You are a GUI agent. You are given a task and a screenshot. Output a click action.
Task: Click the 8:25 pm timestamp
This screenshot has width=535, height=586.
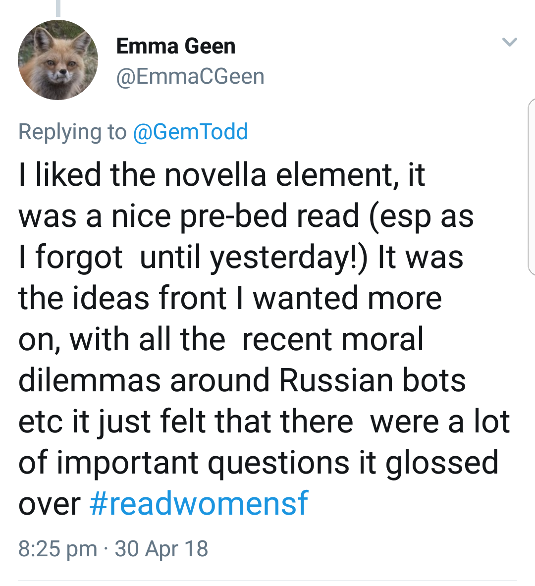pyautogui.click(x=57, y=549)
